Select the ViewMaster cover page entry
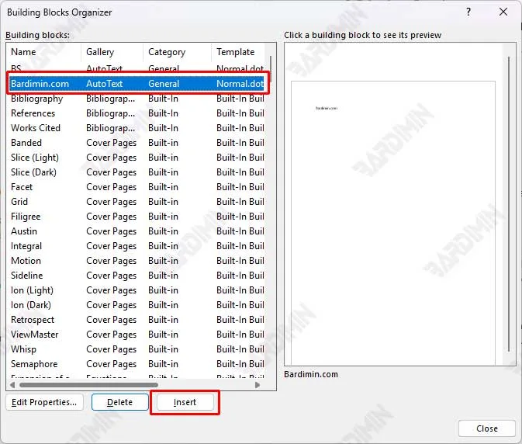The width and height of the screenshot is (522, 444). coord(137,335)
